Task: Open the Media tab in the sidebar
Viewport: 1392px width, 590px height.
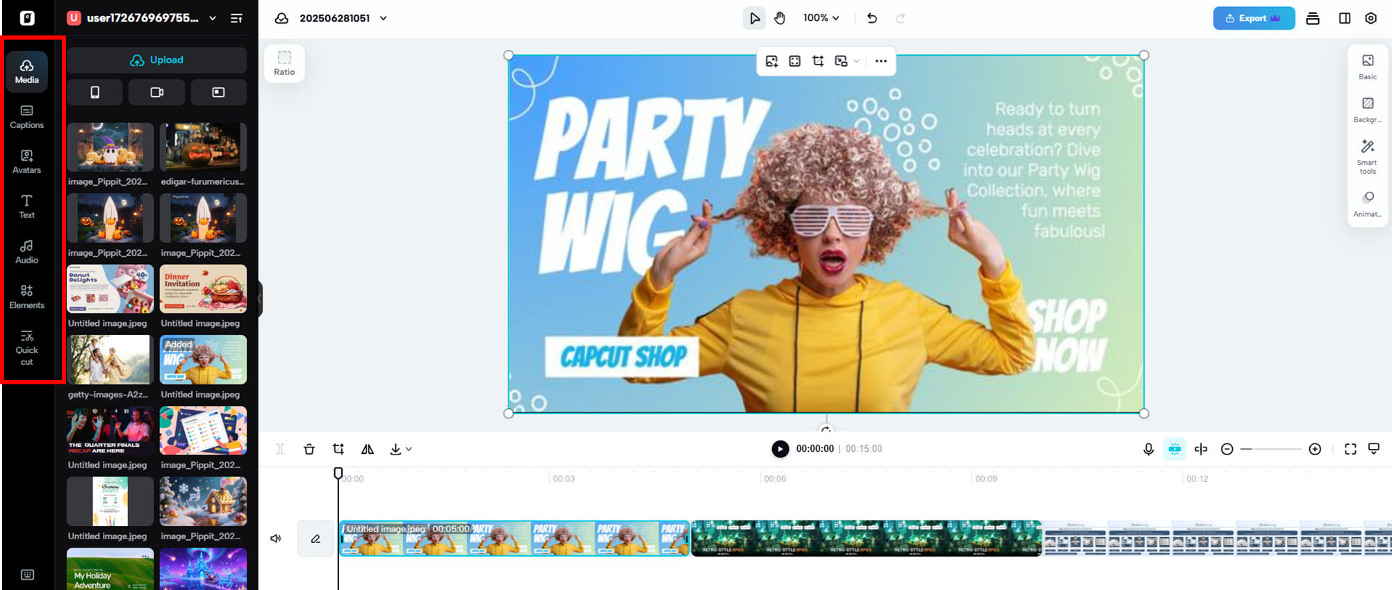Action: (x=27, y=72)
